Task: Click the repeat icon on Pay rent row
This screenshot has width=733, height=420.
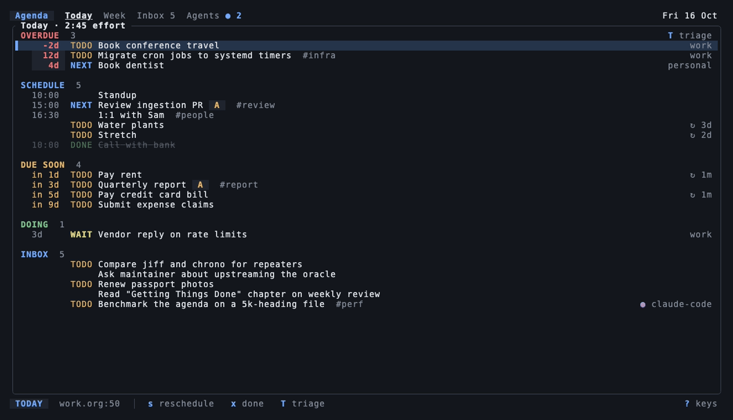Action: pos(693,175)
